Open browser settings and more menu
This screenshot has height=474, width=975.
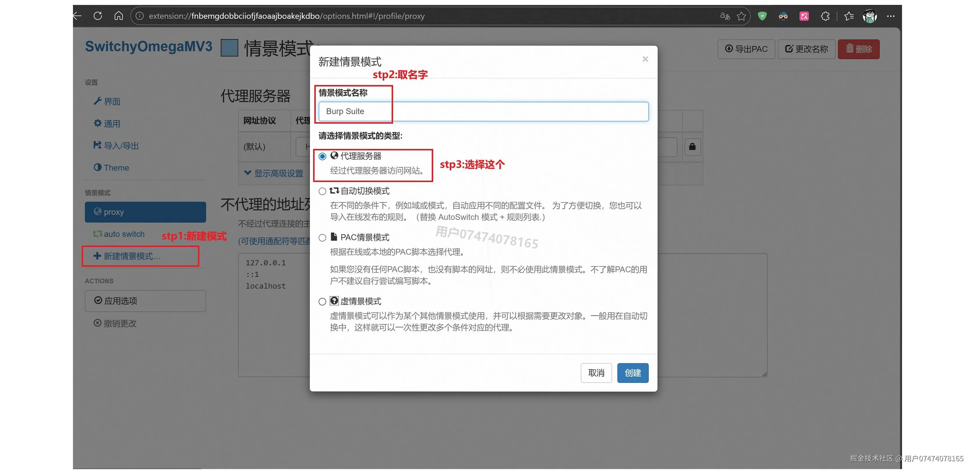(x=891, y=16)
